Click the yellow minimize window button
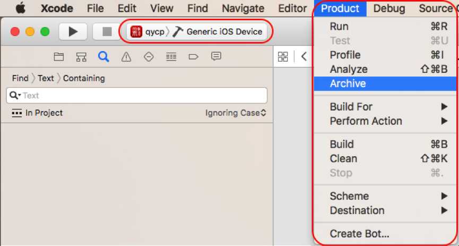This screenshot has height=246, width=459. [30, 31]
